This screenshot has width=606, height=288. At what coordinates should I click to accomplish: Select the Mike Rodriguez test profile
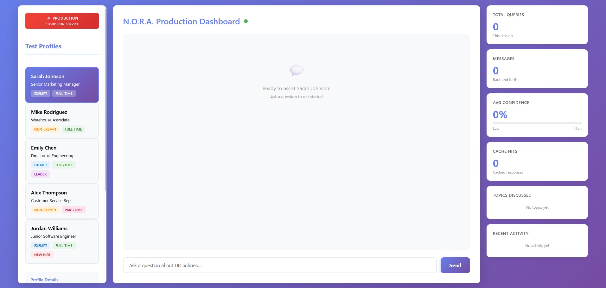pyautogui.click(x=62, y=120)
